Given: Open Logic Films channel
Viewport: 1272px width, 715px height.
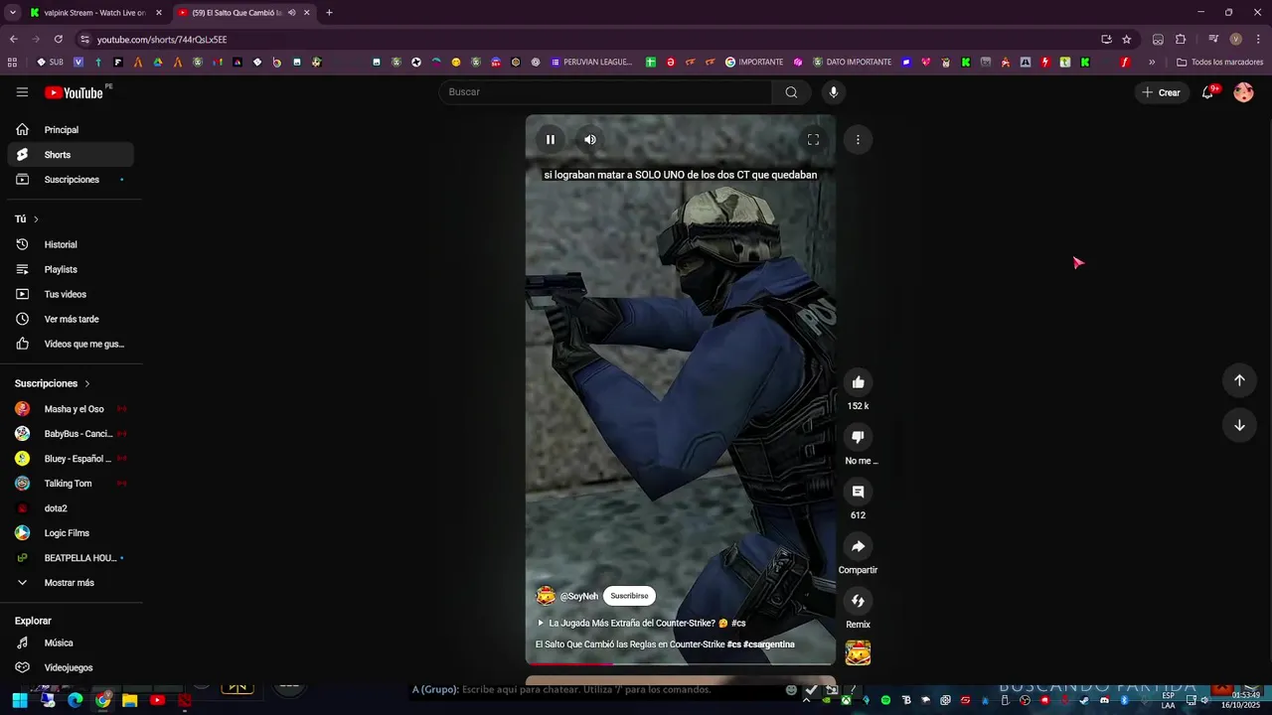Looking at the screenshot, I should [x=71, y=533].
